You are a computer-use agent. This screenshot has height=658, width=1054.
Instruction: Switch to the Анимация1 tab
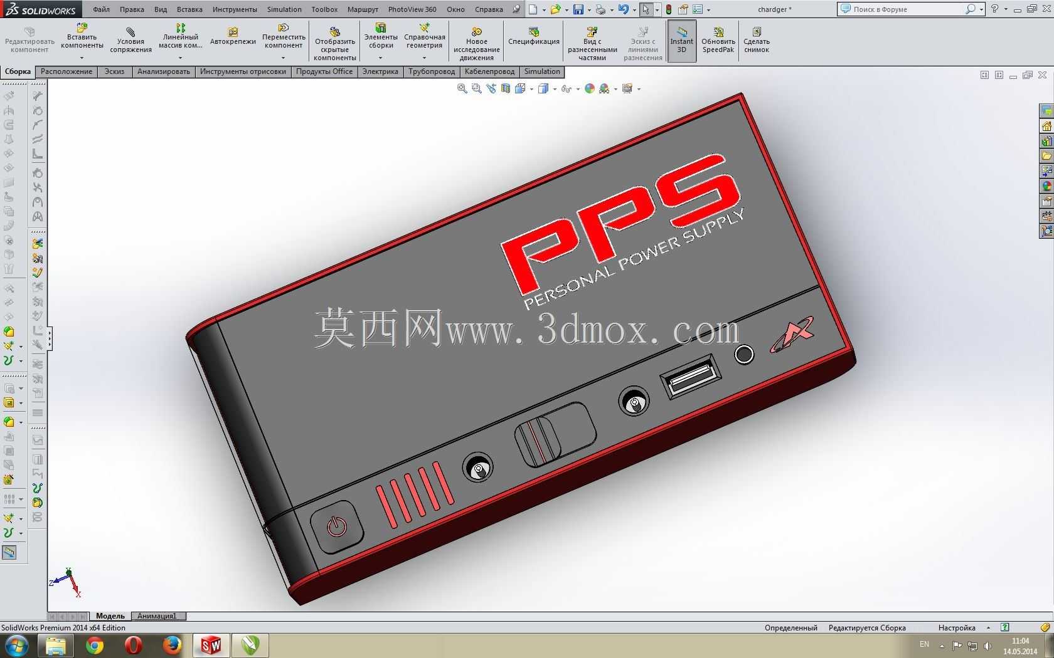pyautogui.click(x=157, y=616)
